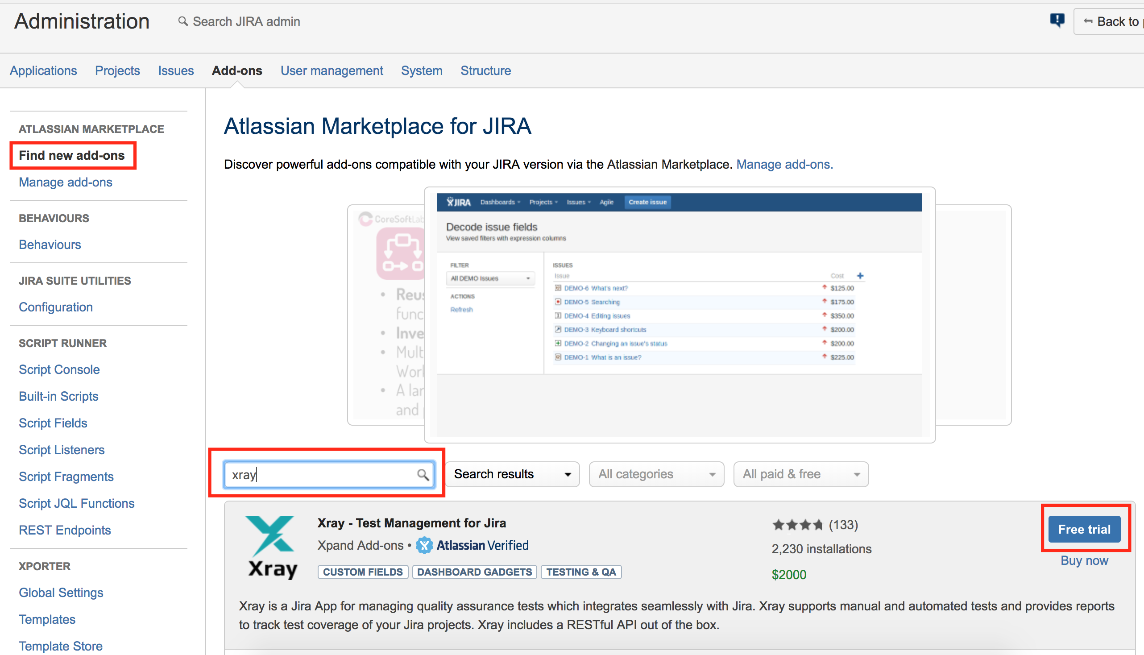Click the CUSTOM FIELDS tag
The height and width of the screenshot is (655, 1144).
(x=363, y=572)
